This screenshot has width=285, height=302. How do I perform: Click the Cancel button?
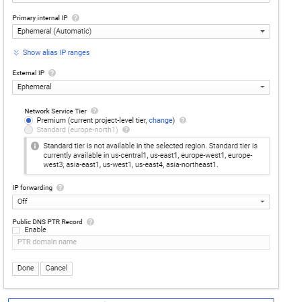pyautogui.click(x=56, y=268)
